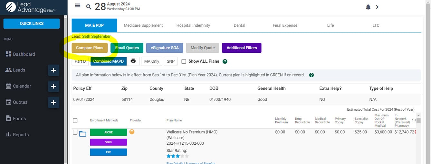Select the SNP filter
The height and width of the screenshot is (164, 431).
coord(171,61)
